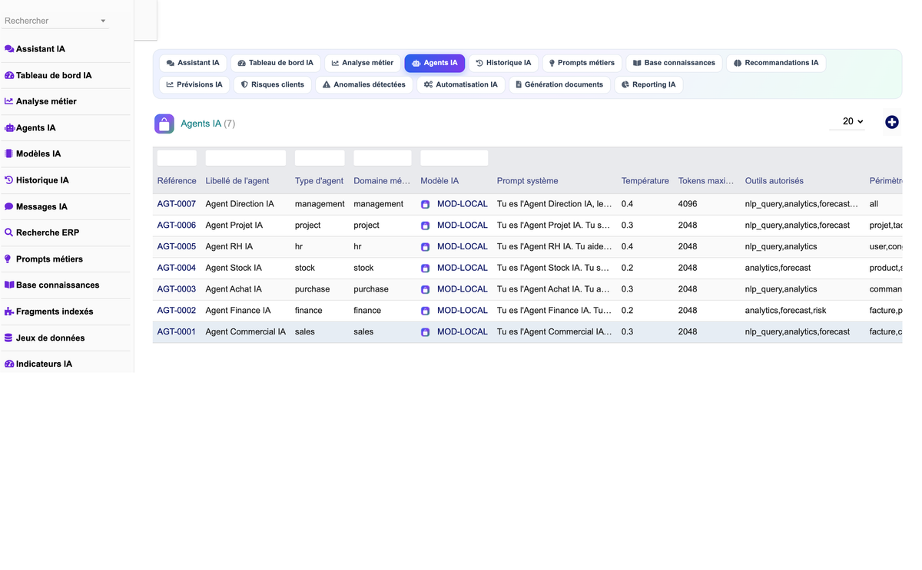Open Historique IA in the sidebar
The image size is (922, 570).
coord(36,180)
